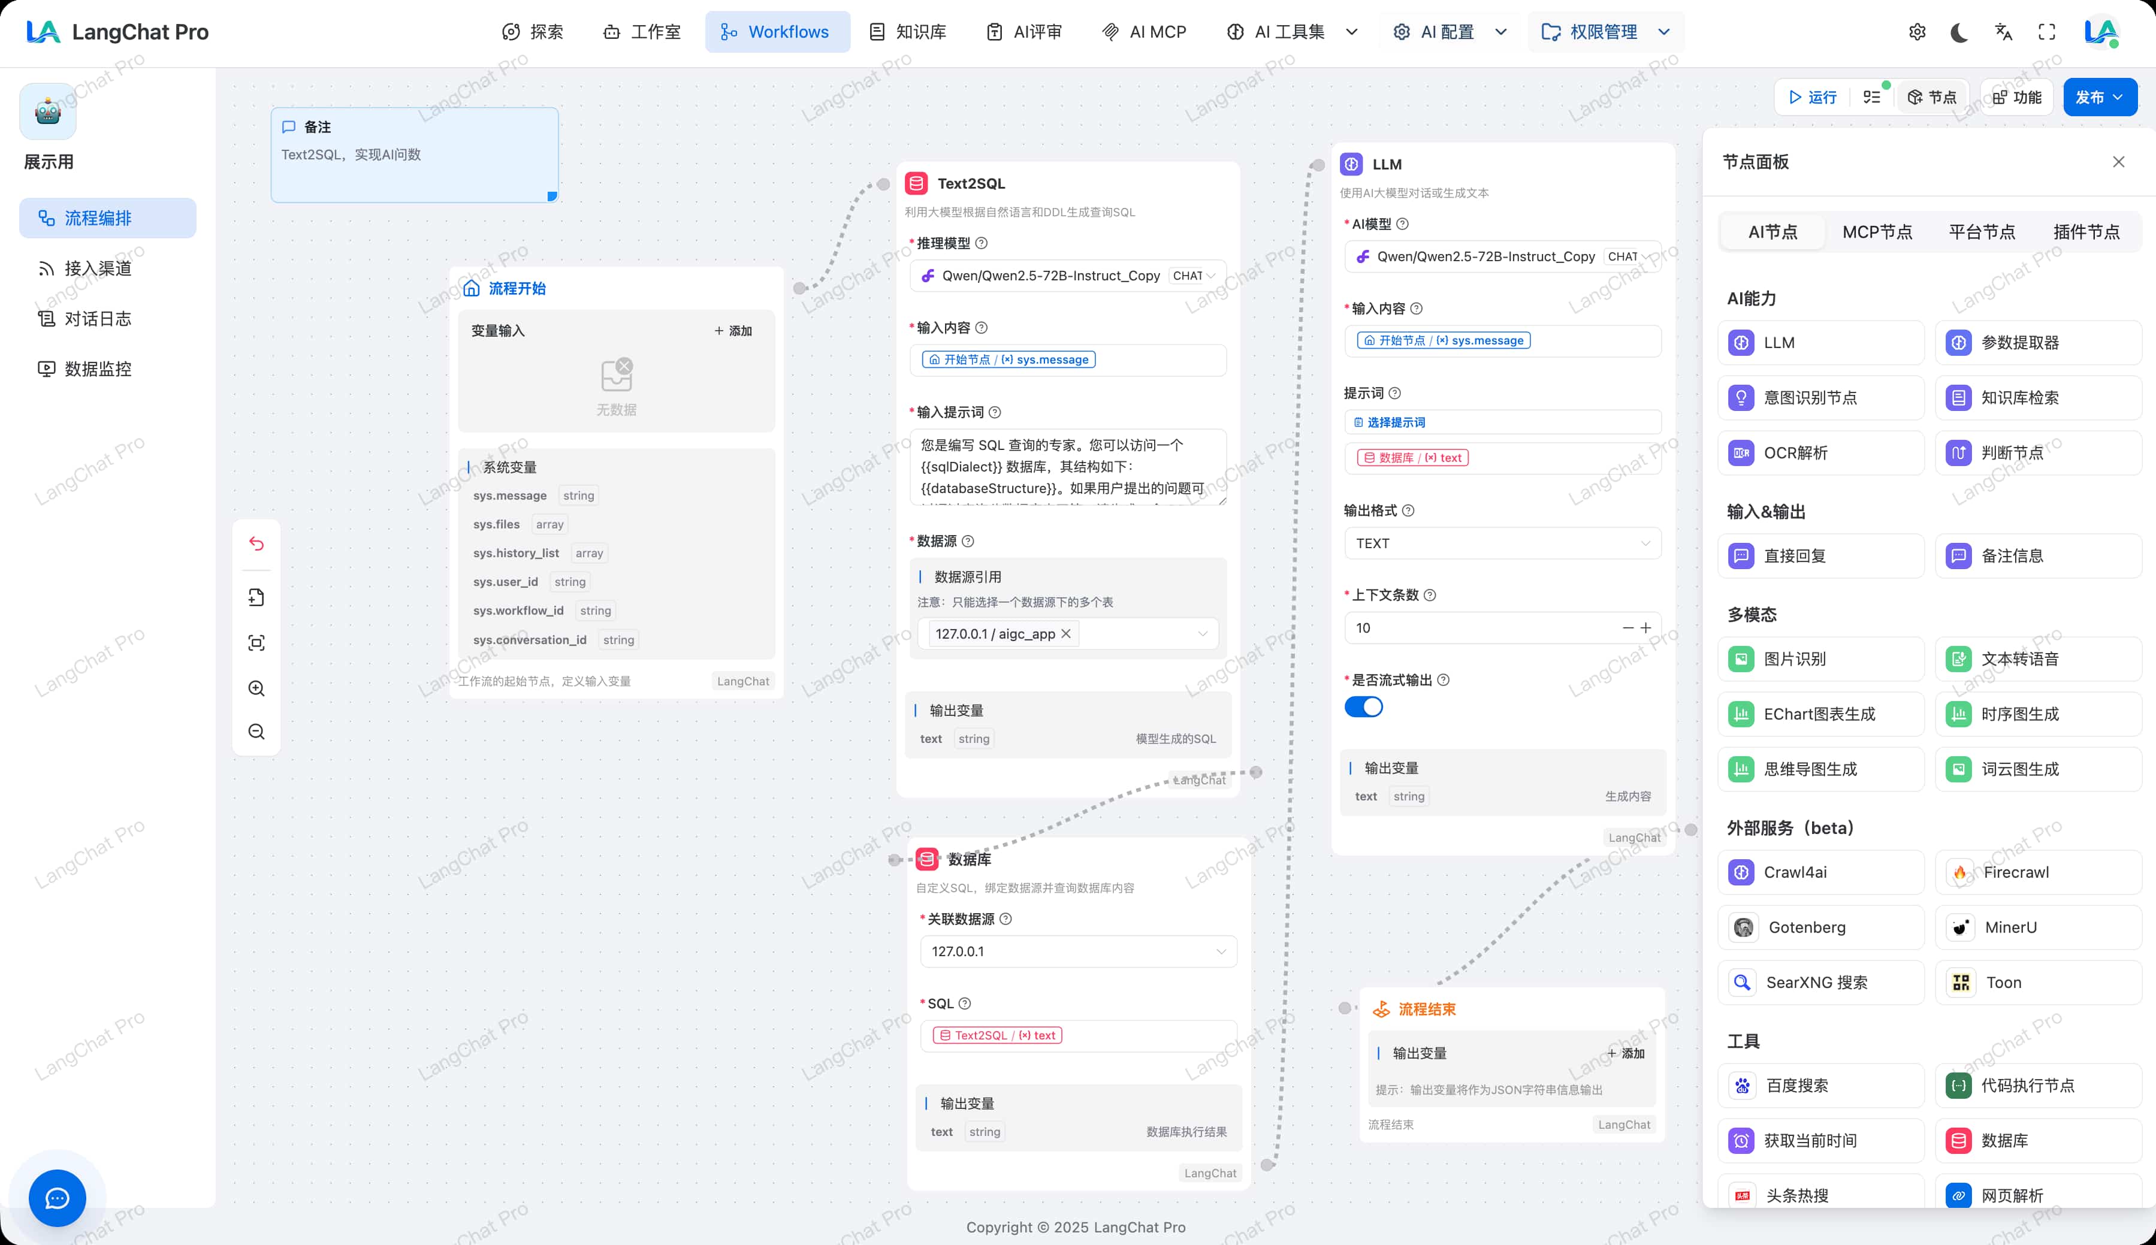Open 知识库 in top navigation
Screen dimensions: 2156x1245
[907, 32]
